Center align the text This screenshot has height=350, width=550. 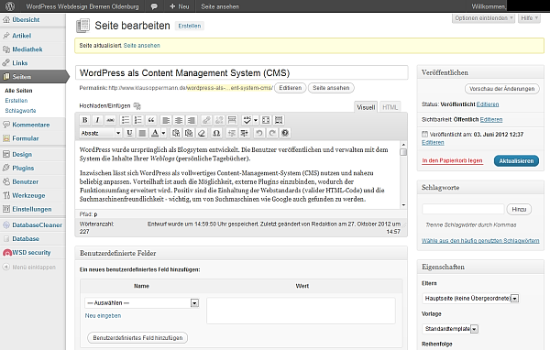coord(179,120)
